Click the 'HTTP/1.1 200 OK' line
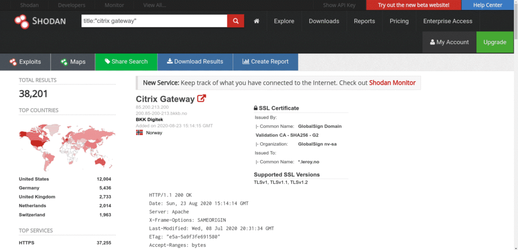Screen dimensions: 518x250 [x=170, y=195]
